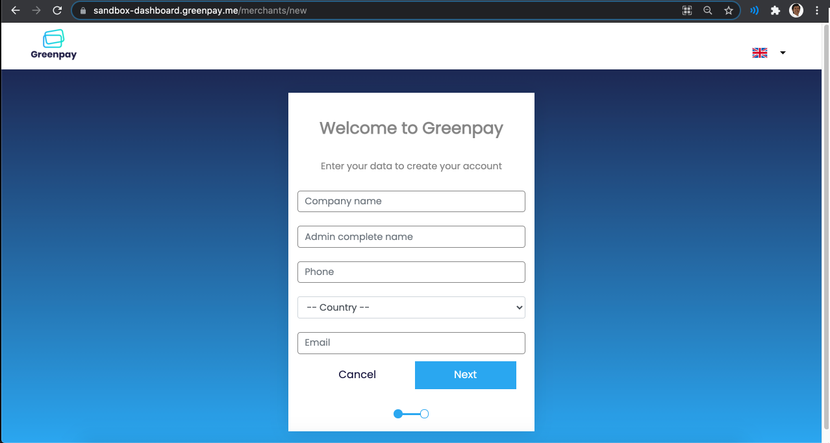Click into the Email field

411,343
